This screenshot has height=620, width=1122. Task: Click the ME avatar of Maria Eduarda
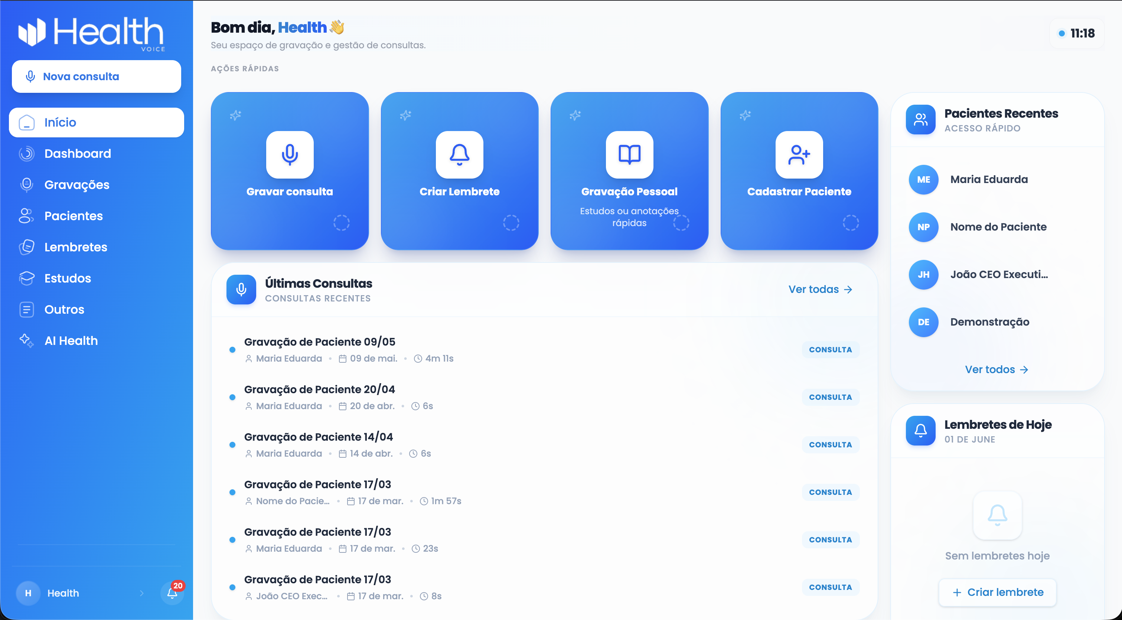923,179
